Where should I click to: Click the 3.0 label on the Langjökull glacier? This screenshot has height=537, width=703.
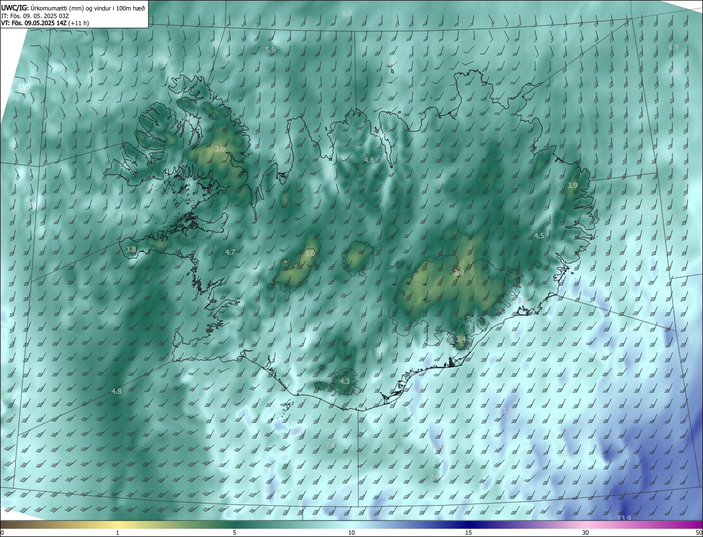310,254
